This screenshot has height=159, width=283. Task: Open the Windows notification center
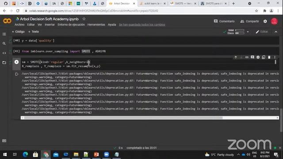coord(276,155)
